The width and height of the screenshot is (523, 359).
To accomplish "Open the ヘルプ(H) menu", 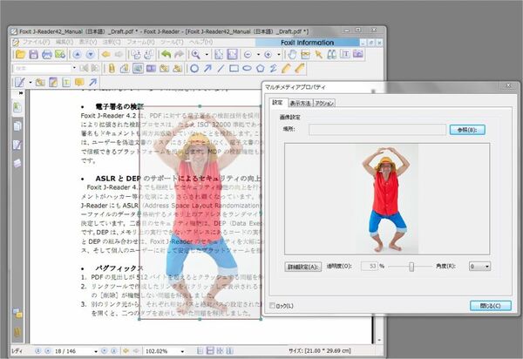I will [201, 42].
